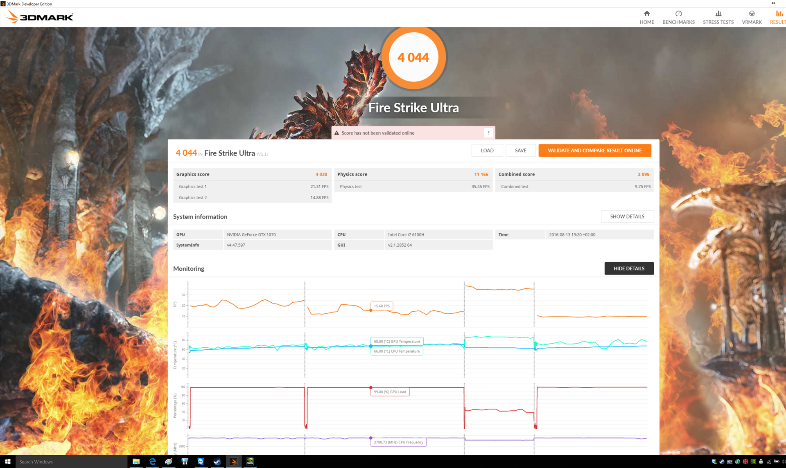Open Steam from the taskbar
Image resolution: width=786 pixels, height=468 pixels.
click(x=217, y=461)
